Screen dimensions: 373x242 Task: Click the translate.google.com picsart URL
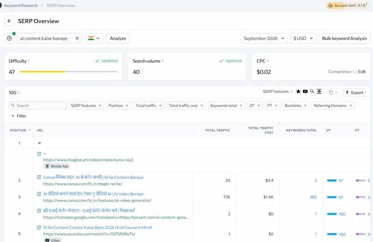pyautogui.click(x=116, y=217)
